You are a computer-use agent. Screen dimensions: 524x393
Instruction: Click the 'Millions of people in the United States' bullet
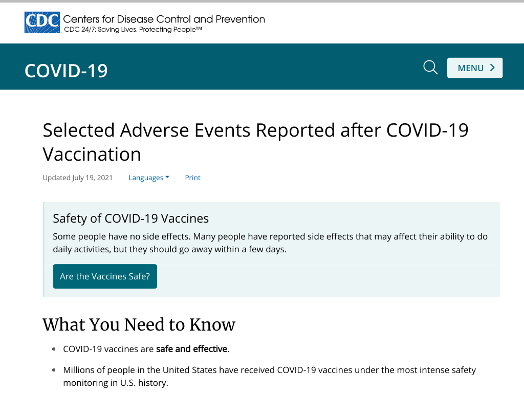coord(269,376)
